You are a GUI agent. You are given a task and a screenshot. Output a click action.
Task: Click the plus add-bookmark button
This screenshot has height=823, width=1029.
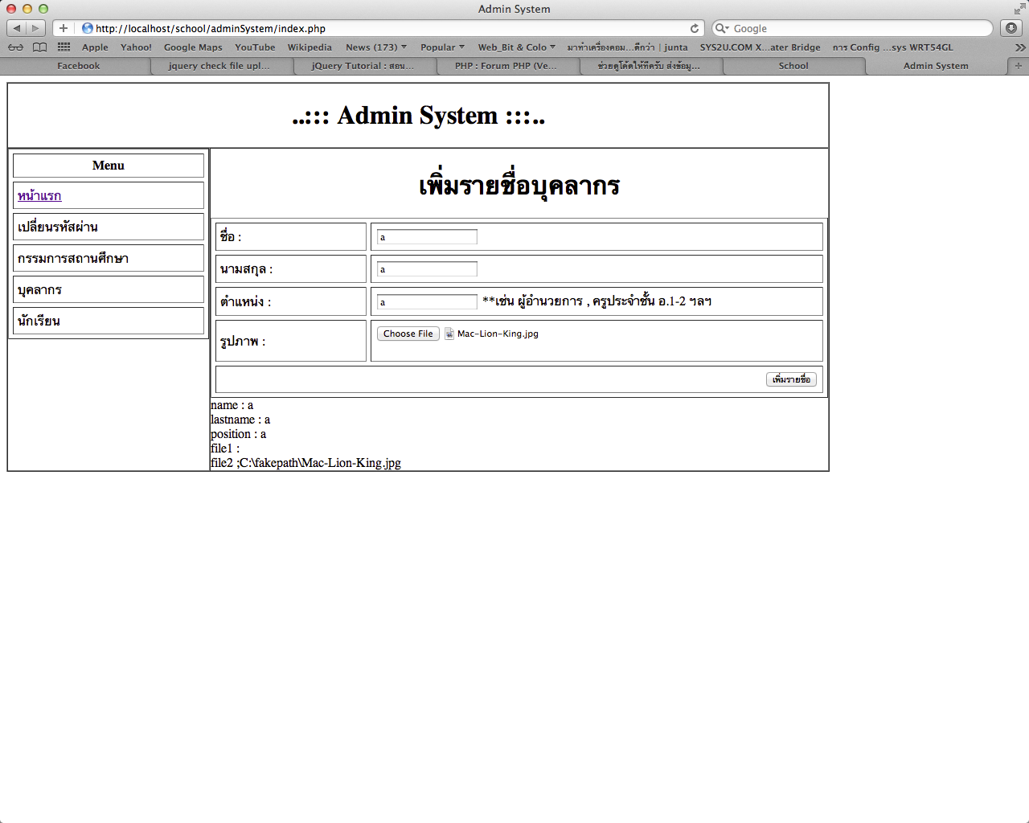[64, 28]
